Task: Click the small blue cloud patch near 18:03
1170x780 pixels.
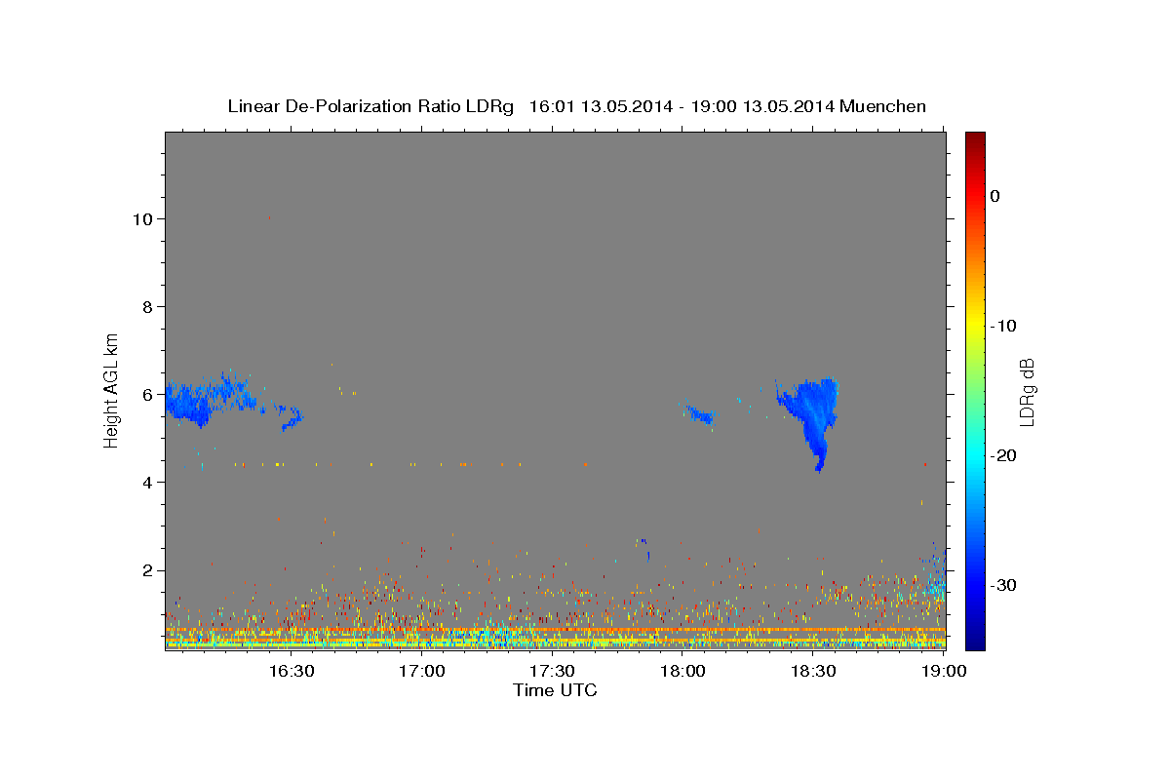Action: pos(700,415)
